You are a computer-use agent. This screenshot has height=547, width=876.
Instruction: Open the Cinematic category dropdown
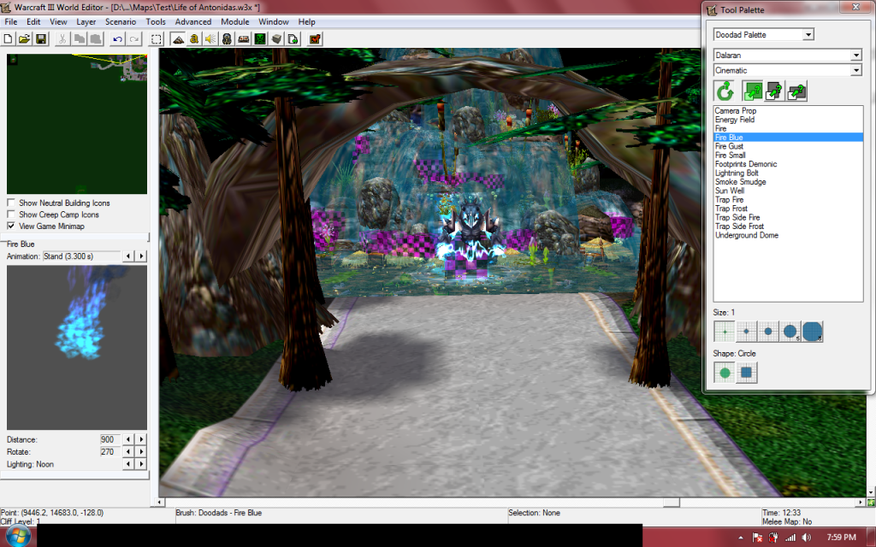tap(855, 70)
